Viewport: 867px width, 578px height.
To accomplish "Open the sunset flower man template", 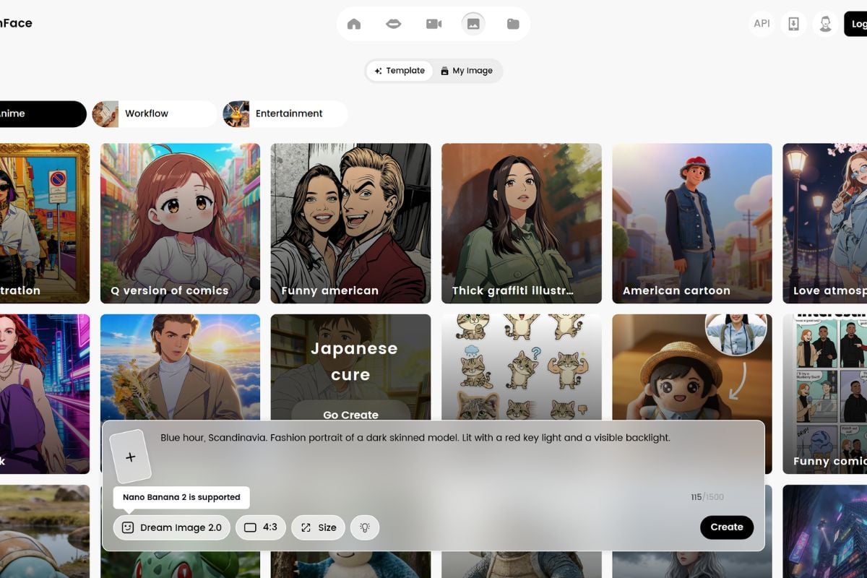I will 180,367.
